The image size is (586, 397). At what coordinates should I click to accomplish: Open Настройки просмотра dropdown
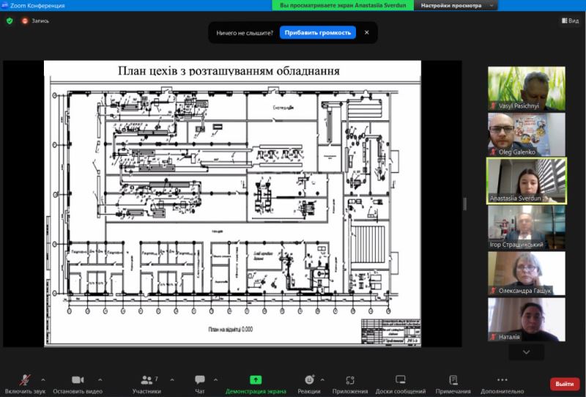[456, 5]
